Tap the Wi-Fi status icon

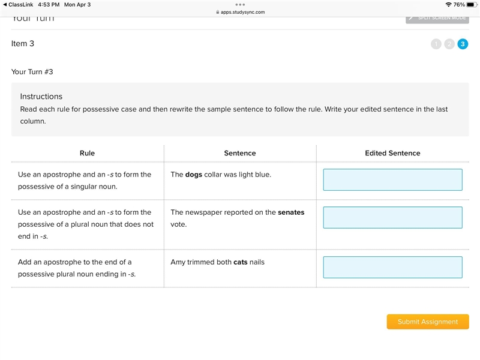click(448, 5)
